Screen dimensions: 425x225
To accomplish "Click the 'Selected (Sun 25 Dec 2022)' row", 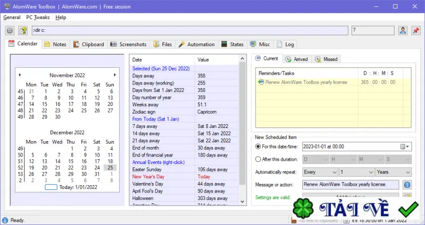I will click(184, 68).
